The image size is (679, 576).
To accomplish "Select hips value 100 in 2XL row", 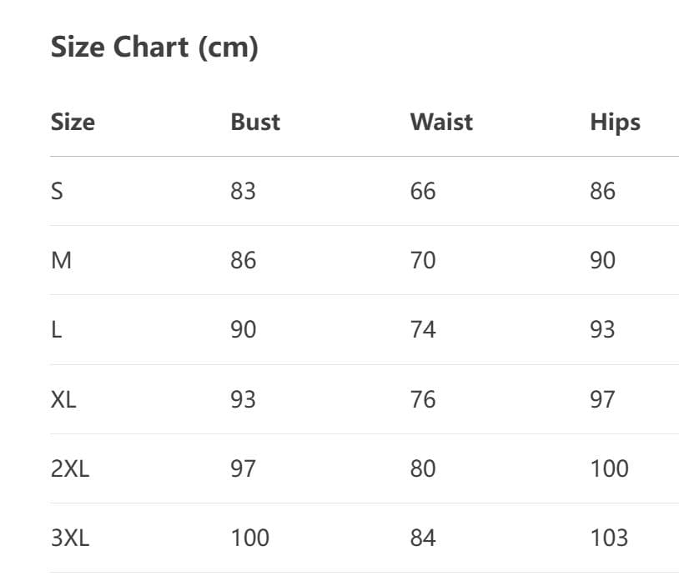I will [x=609, y=468].
